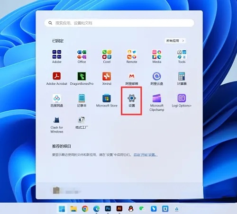Launch Clash for Windows
Screen dimensions: 237x214
[x=57, y=125]
